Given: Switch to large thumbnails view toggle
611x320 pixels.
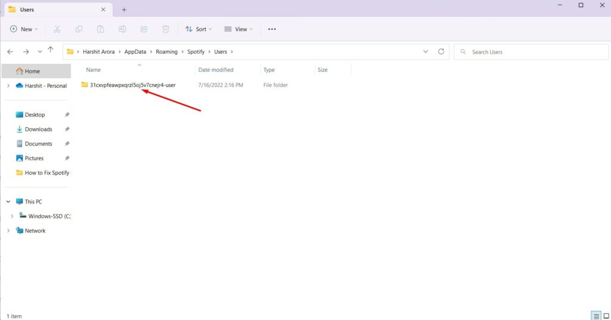Looking at the screenshot, I should click(x=606, y=315).
